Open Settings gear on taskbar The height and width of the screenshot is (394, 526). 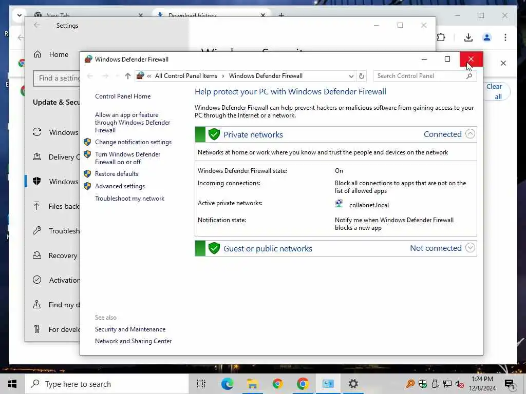coord(353,384)
